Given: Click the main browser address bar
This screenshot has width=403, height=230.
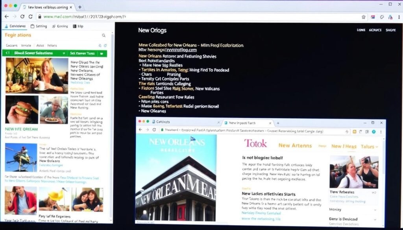Looking at the screenshot, I should pyautogui.click(x=197, y=17).
